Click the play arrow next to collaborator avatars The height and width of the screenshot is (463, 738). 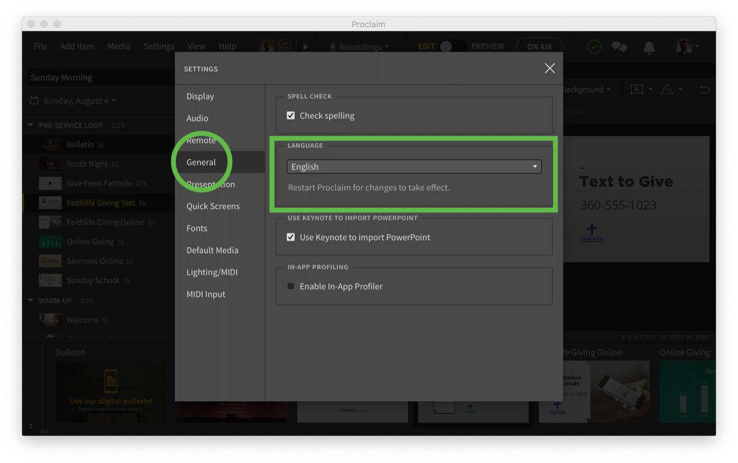(x=305, y=46)
